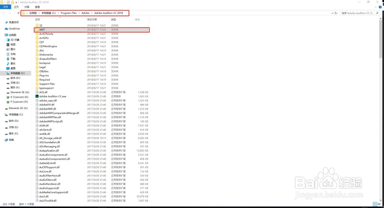Open the AMT folder icon
Image resolution: width=384 pixels, height=208 pixels.
tap(37, 29)
